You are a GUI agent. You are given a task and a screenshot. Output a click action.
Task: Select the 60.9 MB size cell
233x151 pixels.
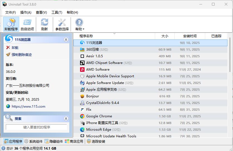tap(165, 49)
